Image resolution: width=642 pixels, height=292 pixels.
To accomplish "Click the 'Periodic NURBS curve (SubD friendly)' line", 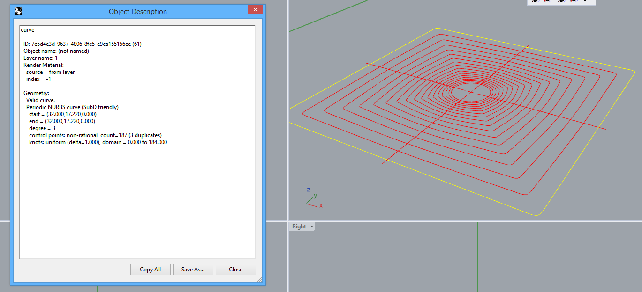I will 72,107.
